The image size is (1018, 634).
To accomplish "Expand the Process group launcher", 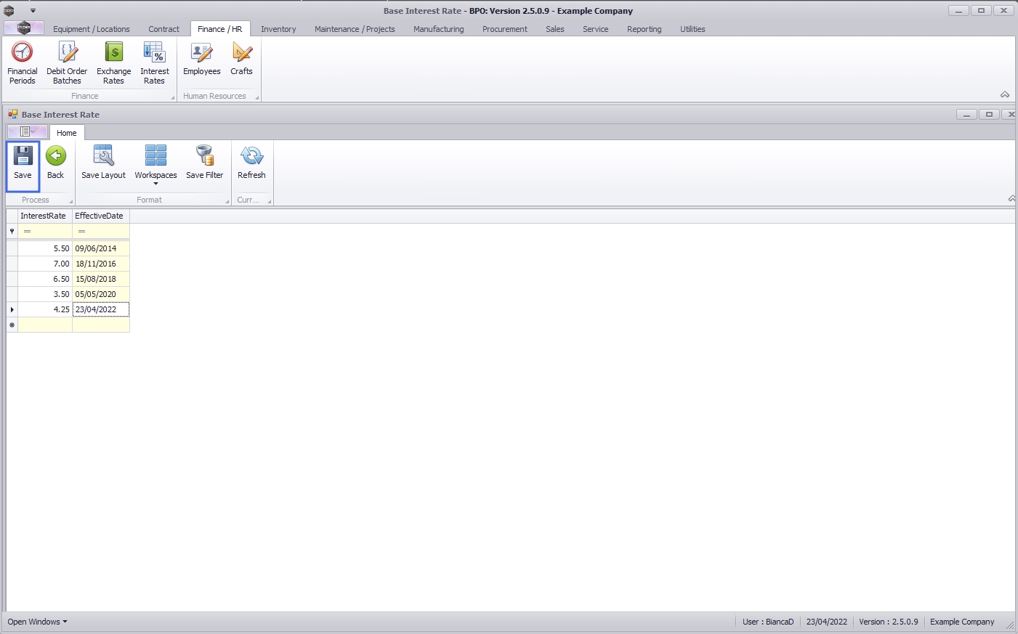I will pos(71,201).
